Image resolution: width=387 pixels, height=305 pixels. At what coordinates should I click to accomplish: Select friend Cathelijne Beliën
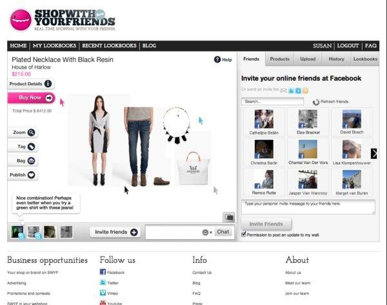pos(264,122)
